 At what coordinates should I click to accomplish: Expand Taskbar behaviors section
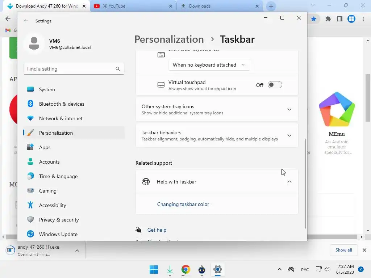point(217,135)
